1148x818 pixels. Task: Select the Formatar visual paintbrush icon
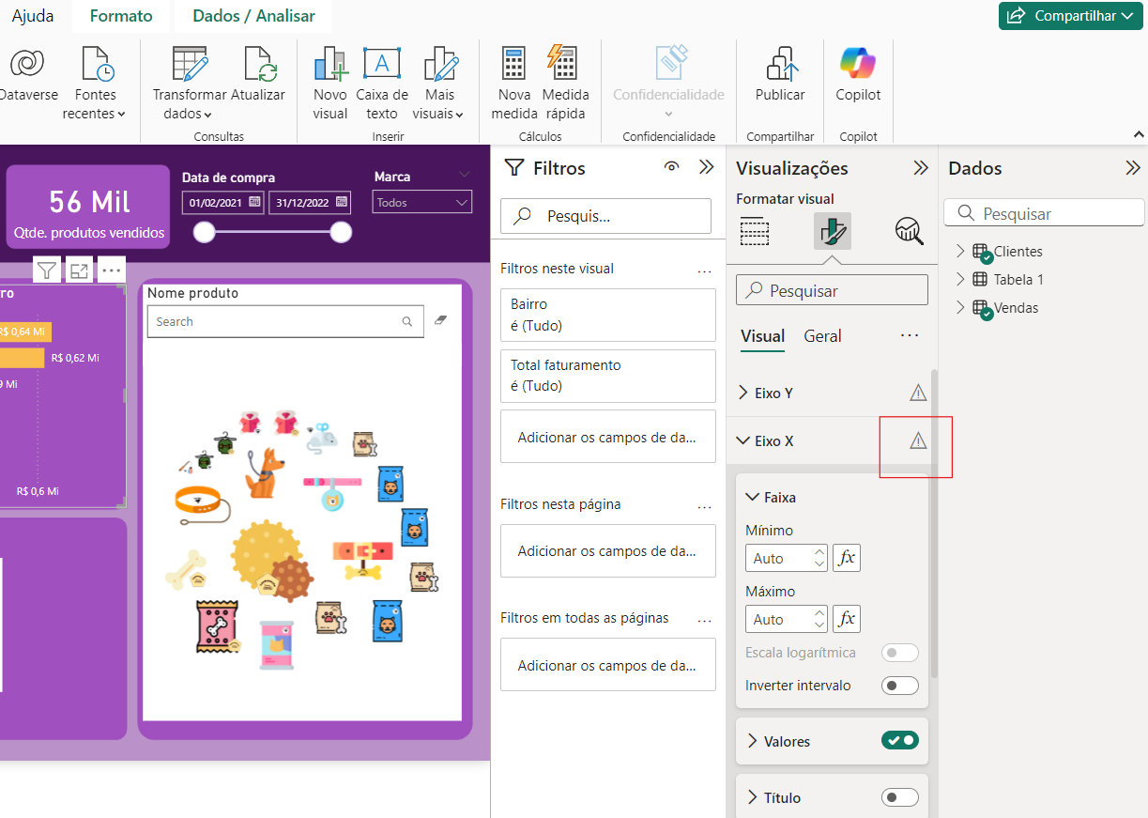tap(833, 230)
